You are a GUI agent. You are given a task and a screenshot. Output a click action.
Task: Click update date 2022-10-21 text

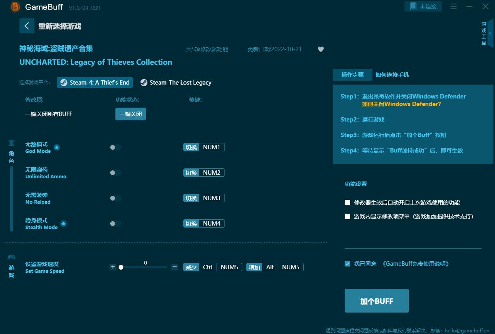pyautogui.click(x=274, y=49)
